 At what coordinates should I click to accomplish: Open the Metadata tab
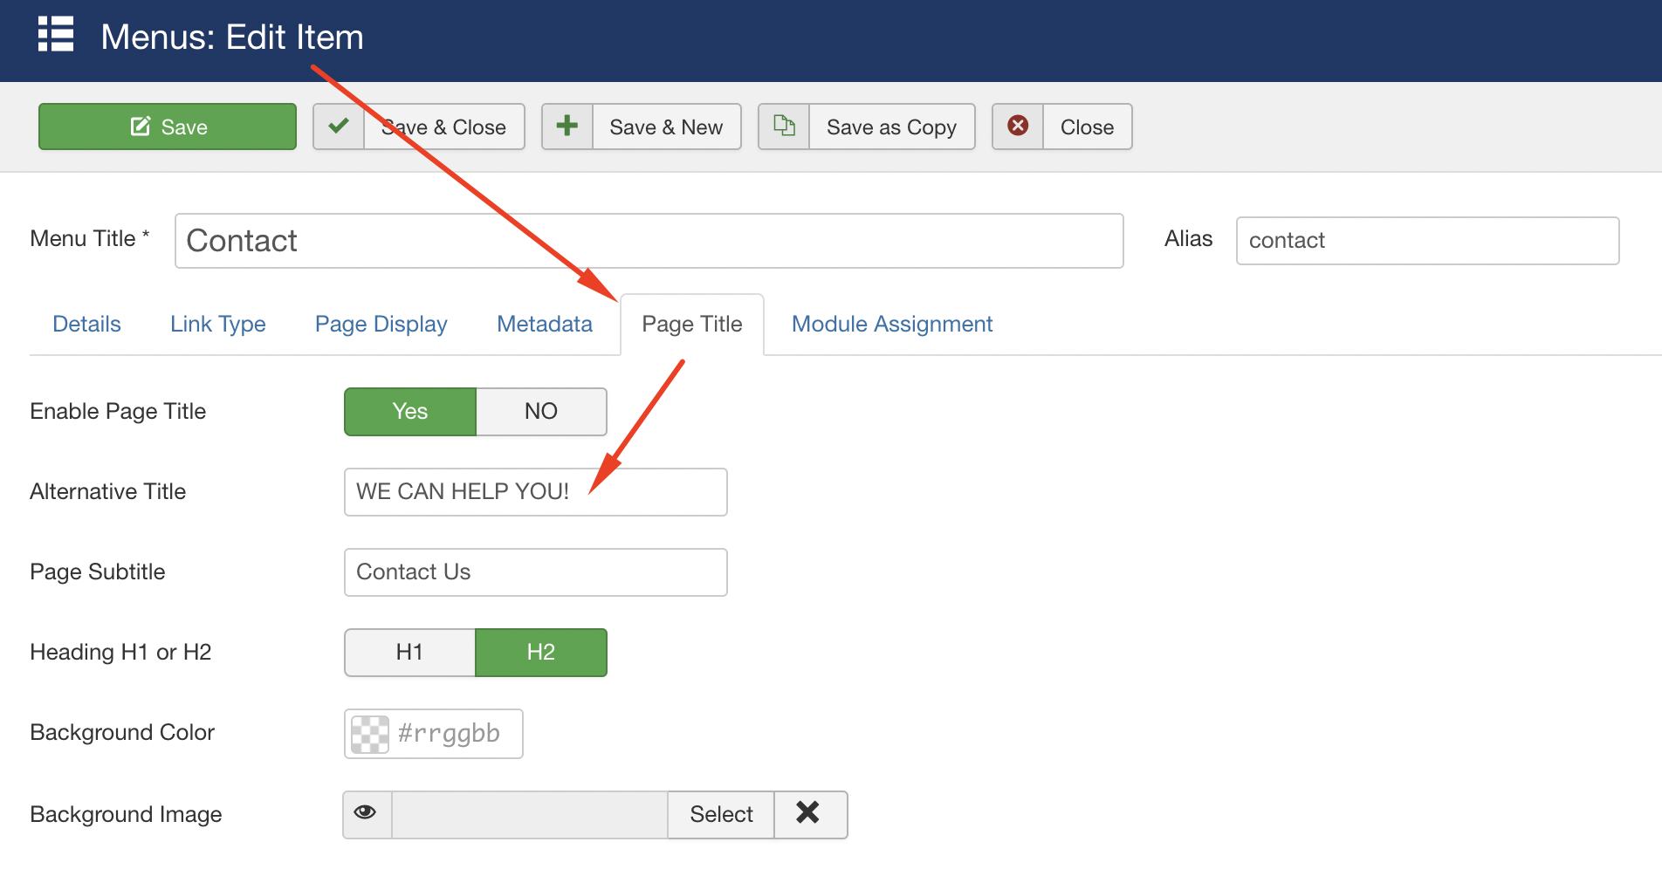coord(545,324)
